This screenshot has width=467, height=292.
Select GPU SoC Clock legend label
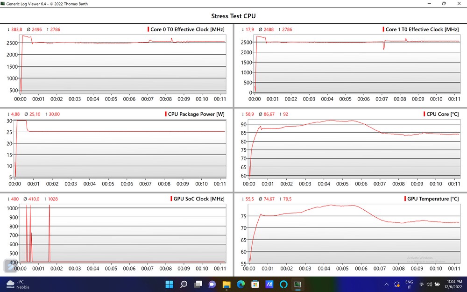click(198, 199)
